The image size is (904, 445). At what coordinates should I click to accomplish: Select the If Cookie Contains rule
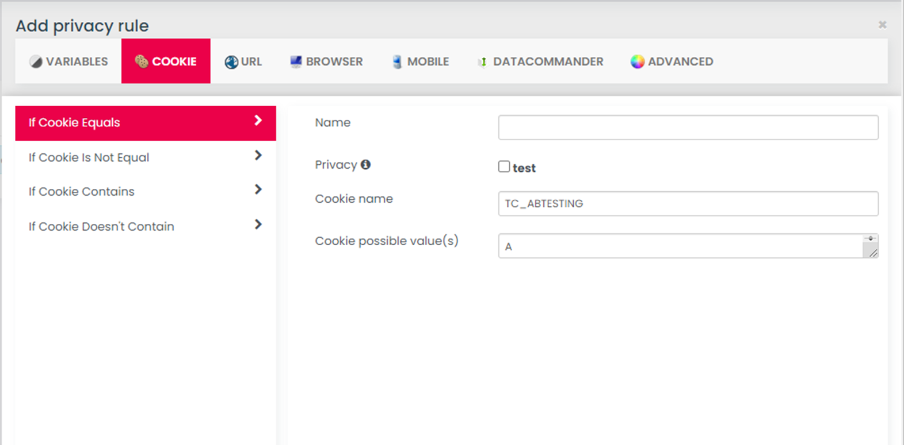[82, 192]
